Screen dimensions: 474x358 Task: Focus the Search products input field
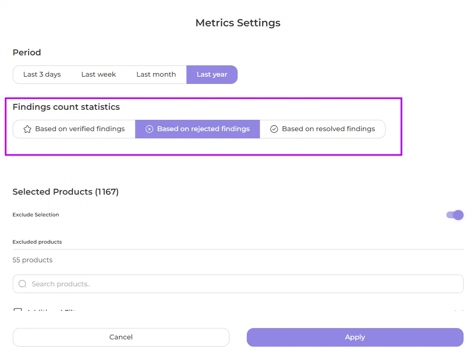click(238, 284)
